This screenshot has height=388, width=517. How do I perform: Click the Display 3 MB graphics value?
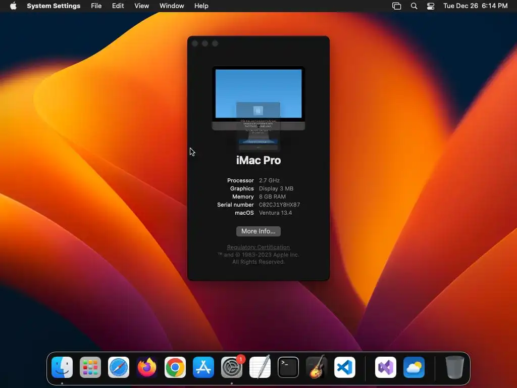pyautogui.click(x=276, y=189)
